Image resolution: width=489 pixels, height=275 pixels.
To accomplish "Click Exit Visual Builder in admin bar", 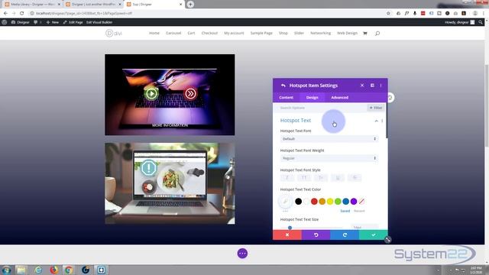I will [x=99, y=22].
